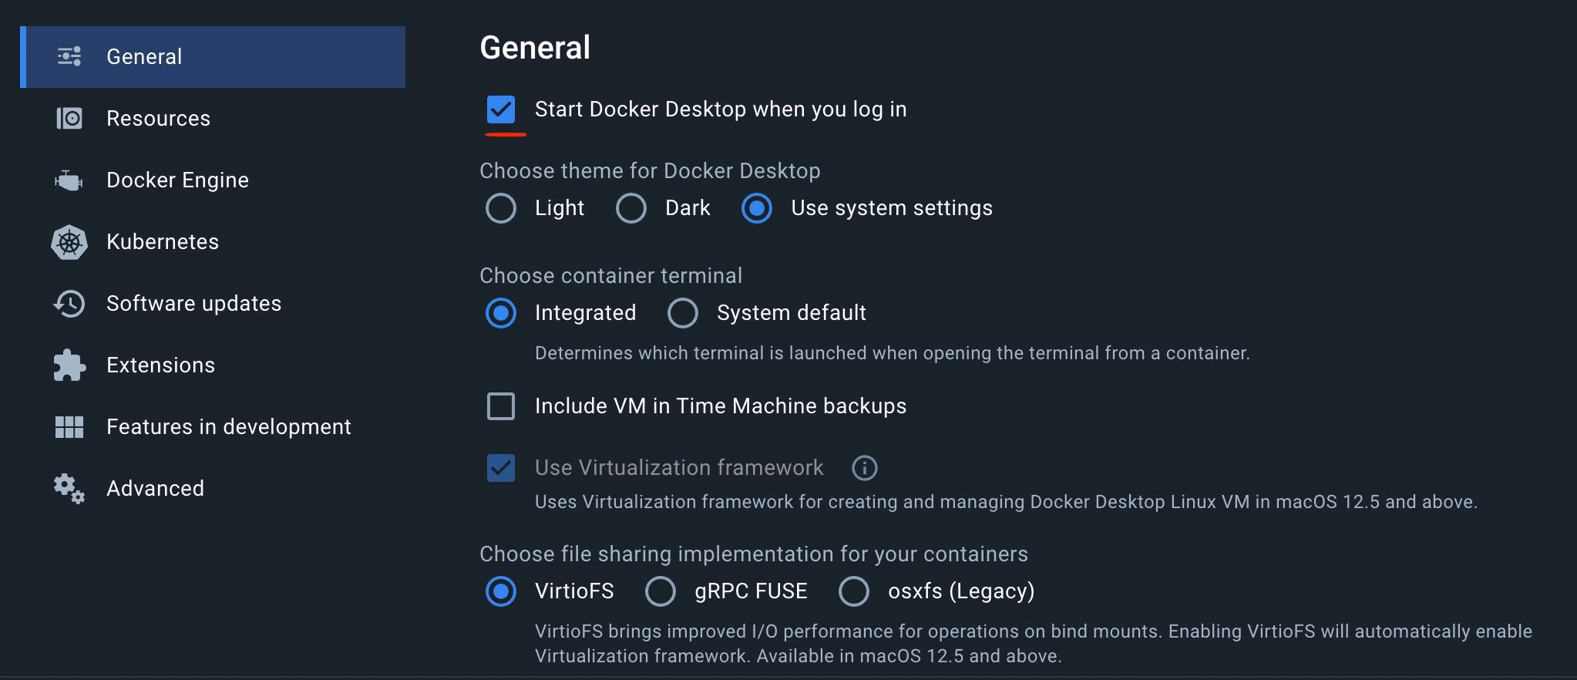Click the Docker Engine icon
The image size is (1577, 680).
69,180
